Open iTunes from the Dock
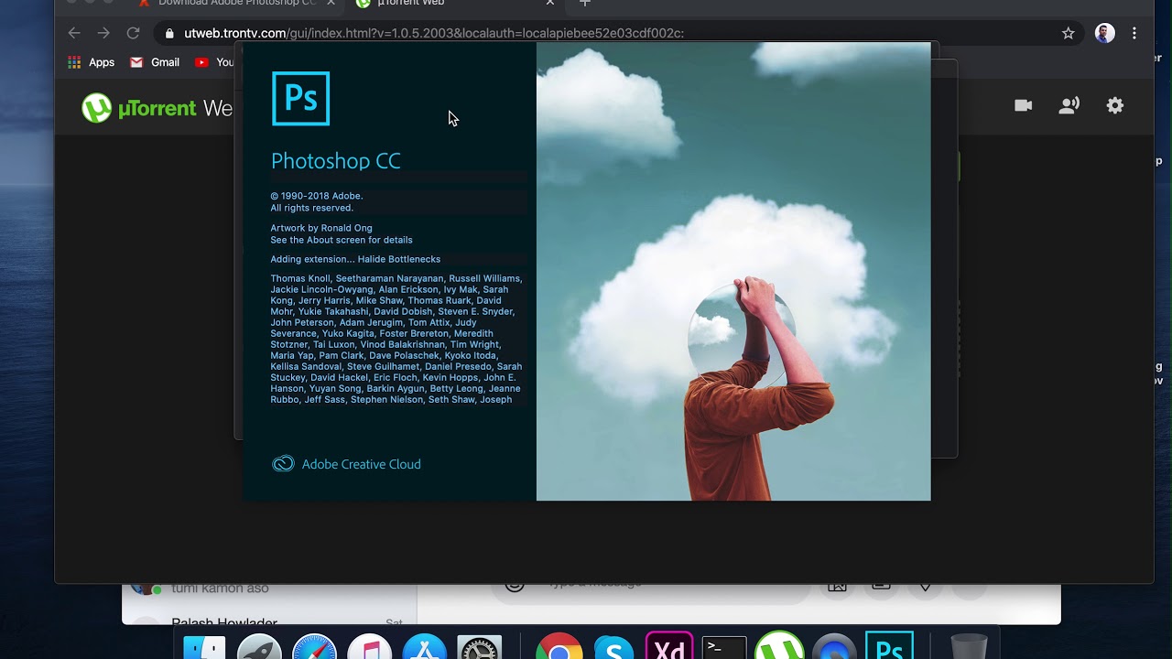 [370, 647]
